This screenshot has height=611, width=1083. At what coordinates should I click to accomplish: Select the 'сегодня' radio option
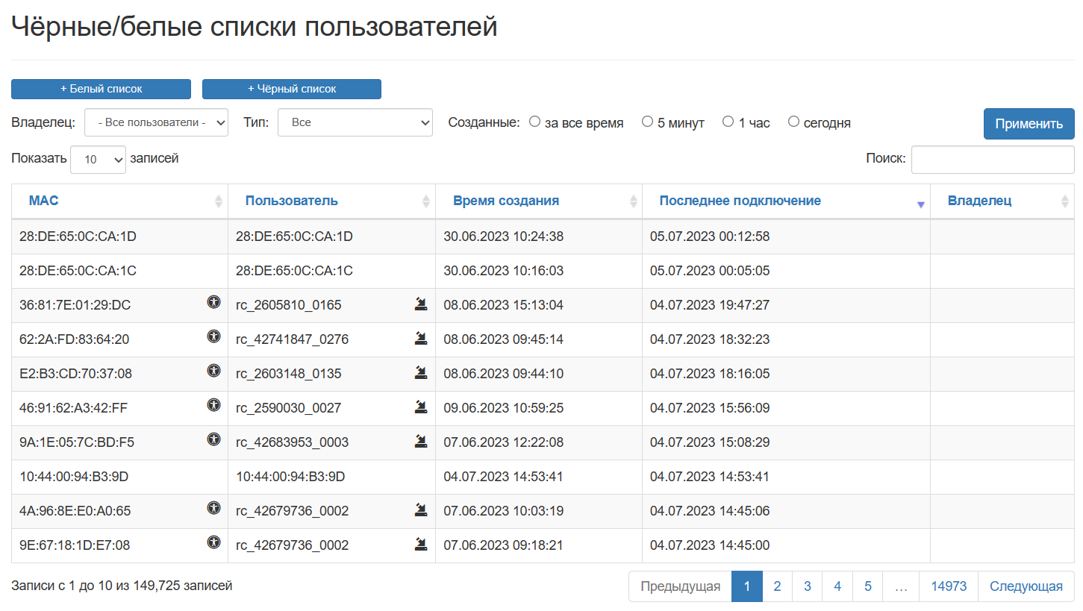[793, 122]
